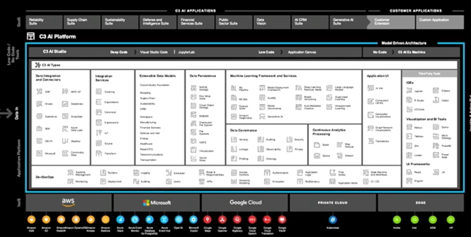This screenshot has height=237, width=471.
Task: Open the ML Pipeline icon
Action: [234, 89]
